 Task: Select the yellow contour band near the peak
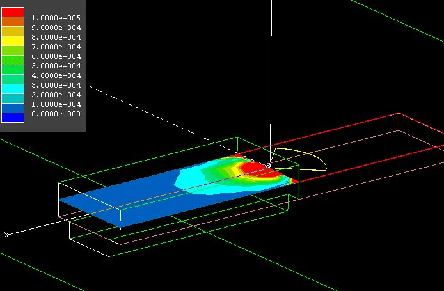[237, 170]
